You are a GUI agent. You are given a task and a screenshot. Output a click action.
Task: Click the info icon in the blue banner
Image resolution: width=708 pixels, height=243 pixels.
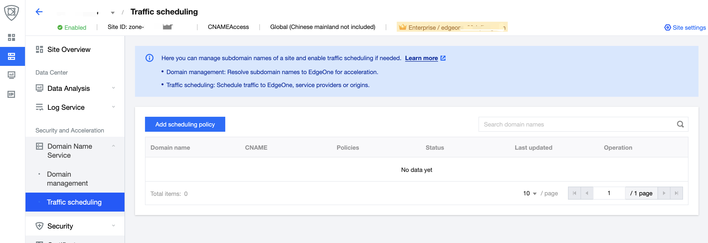pyautogui.click(x=149, y=58)
